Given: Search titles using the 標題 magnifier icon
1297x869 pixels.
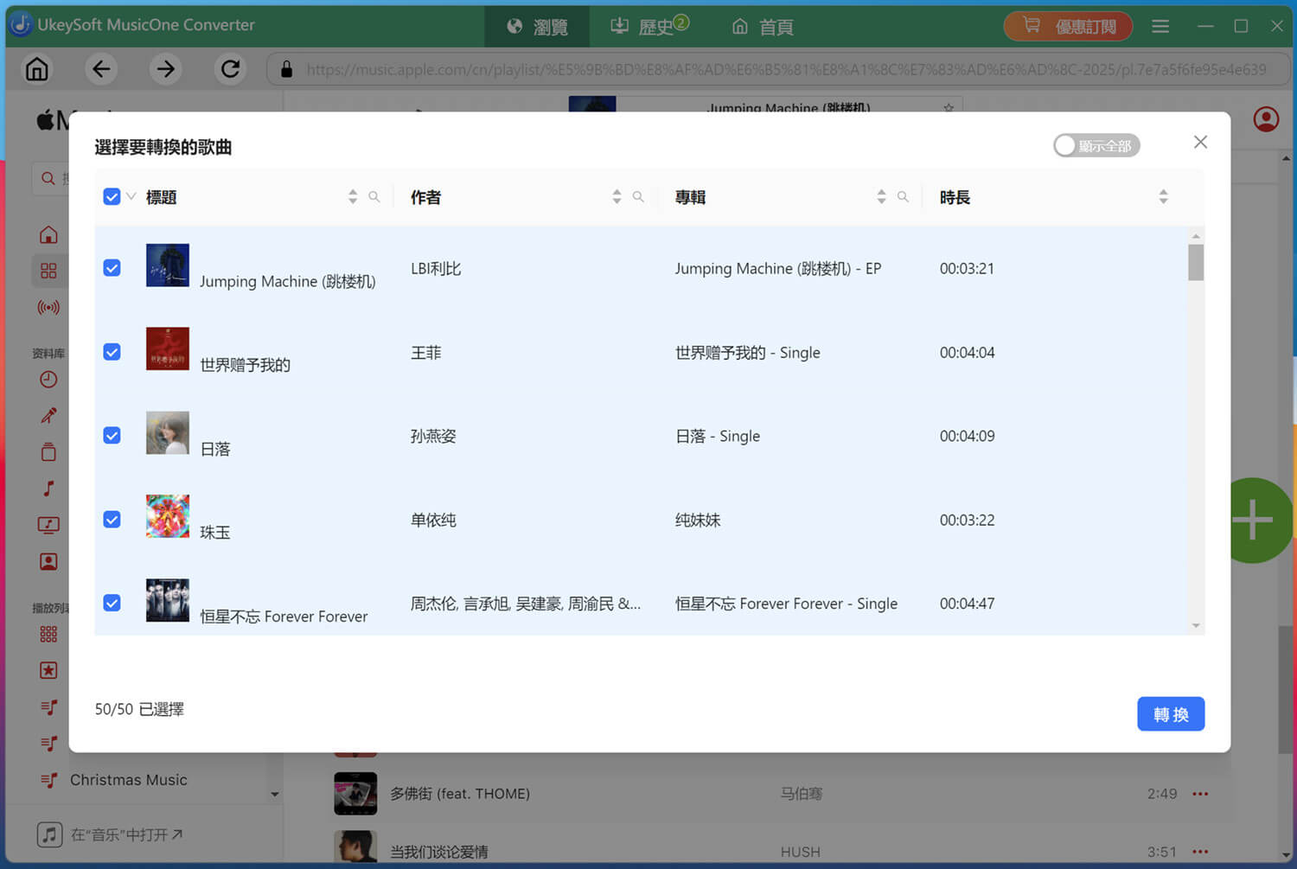Looking at the screenshot, I should [374, 197].
